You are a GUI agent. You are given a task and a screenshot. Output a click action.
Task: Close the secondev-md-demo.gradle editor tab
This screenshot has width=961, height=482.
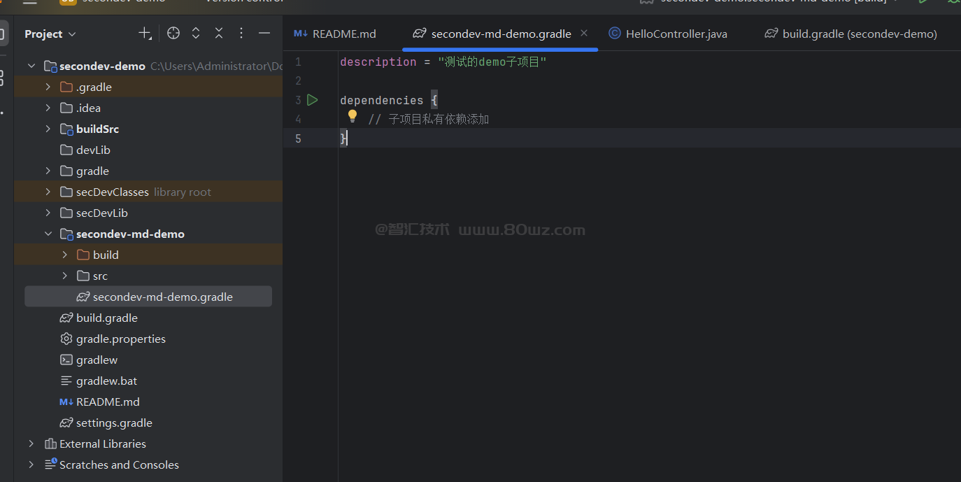point(584,33)
